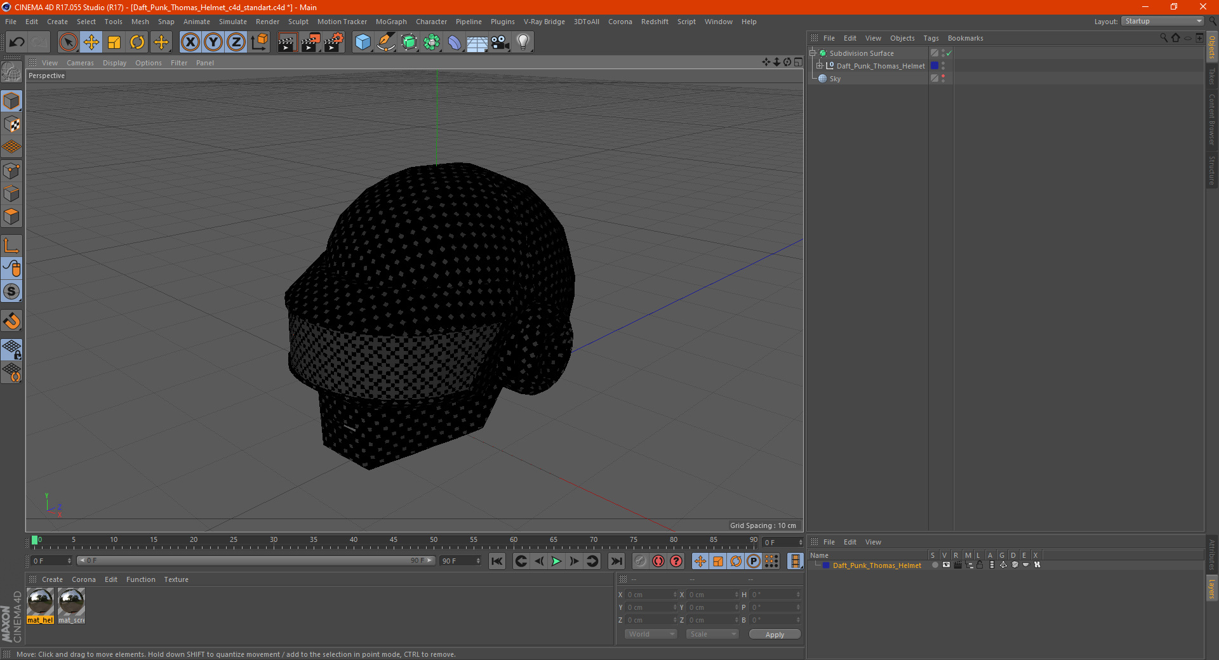The width and height of the screenshot is (1219, 660).
Task: Activate the Scale tool in top toolbar
Action: pyautogui.click(x=114, y=43)
